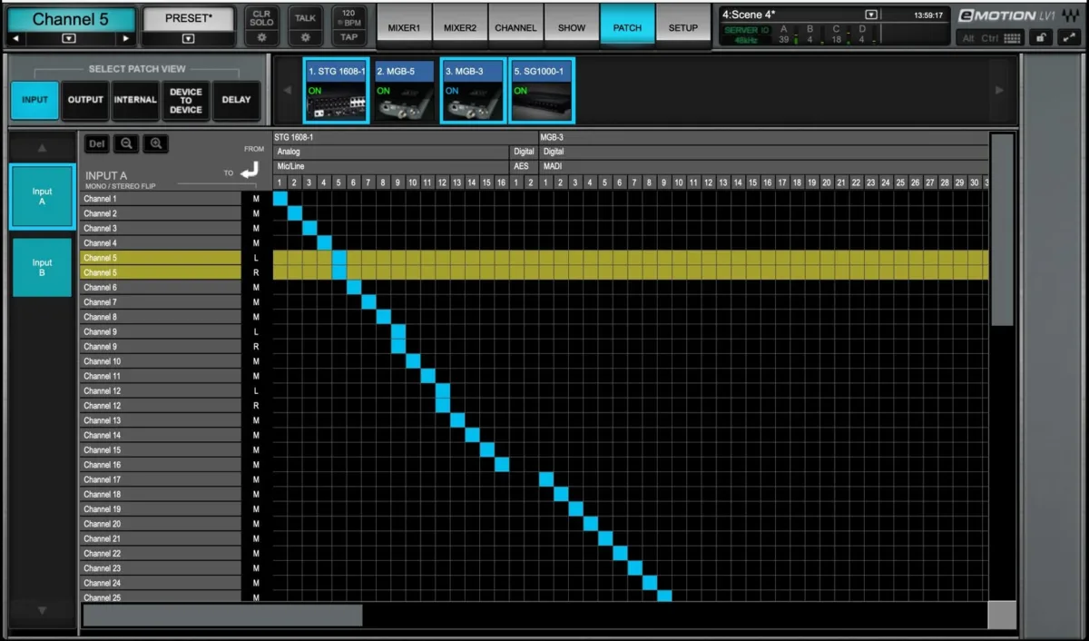Select Input A layer
The width and height of the screenshot is (1089, 641).
(x=42, y=197)
